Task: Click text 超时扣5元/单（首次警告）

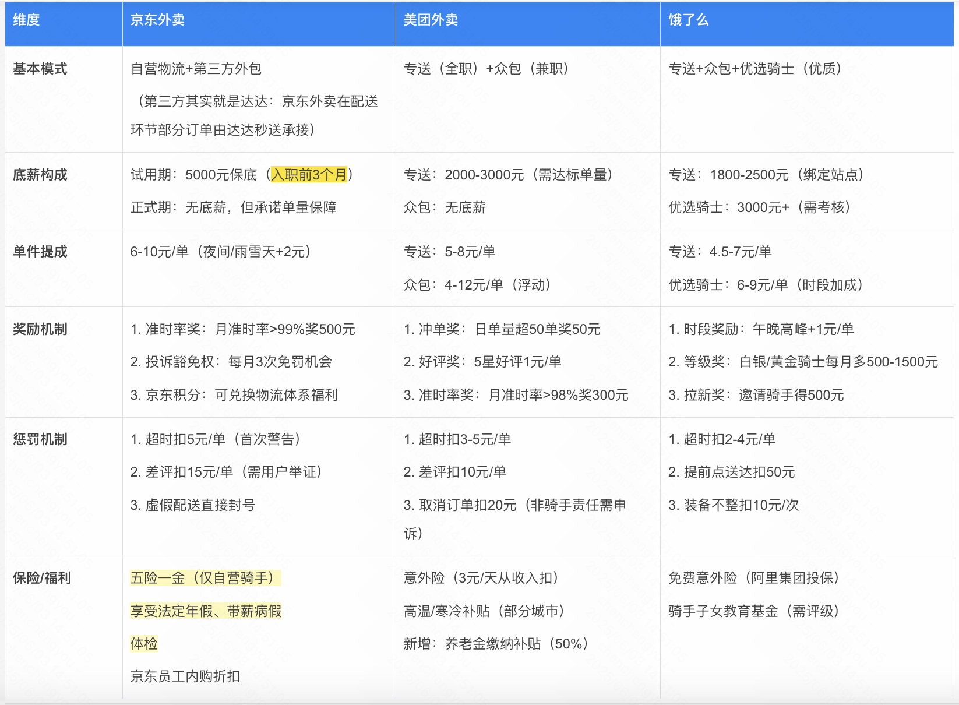Action: tap(223, 439)
